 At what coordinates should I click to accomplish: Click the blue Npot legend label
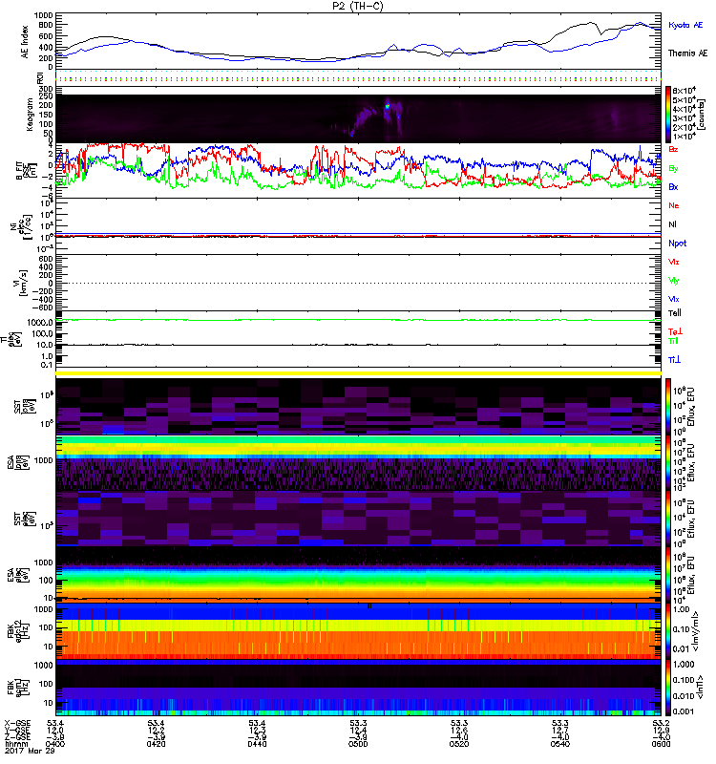click(677, 244)
